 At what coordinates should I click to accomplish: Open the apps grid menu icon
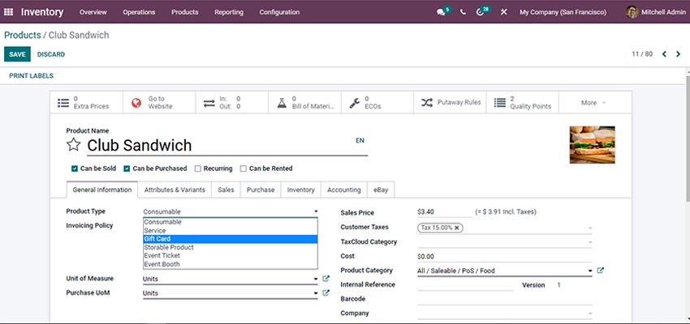8,12
